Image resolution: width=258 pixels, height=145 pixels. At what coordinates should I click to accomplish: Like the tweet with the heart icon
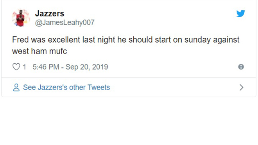pos(16,67)
